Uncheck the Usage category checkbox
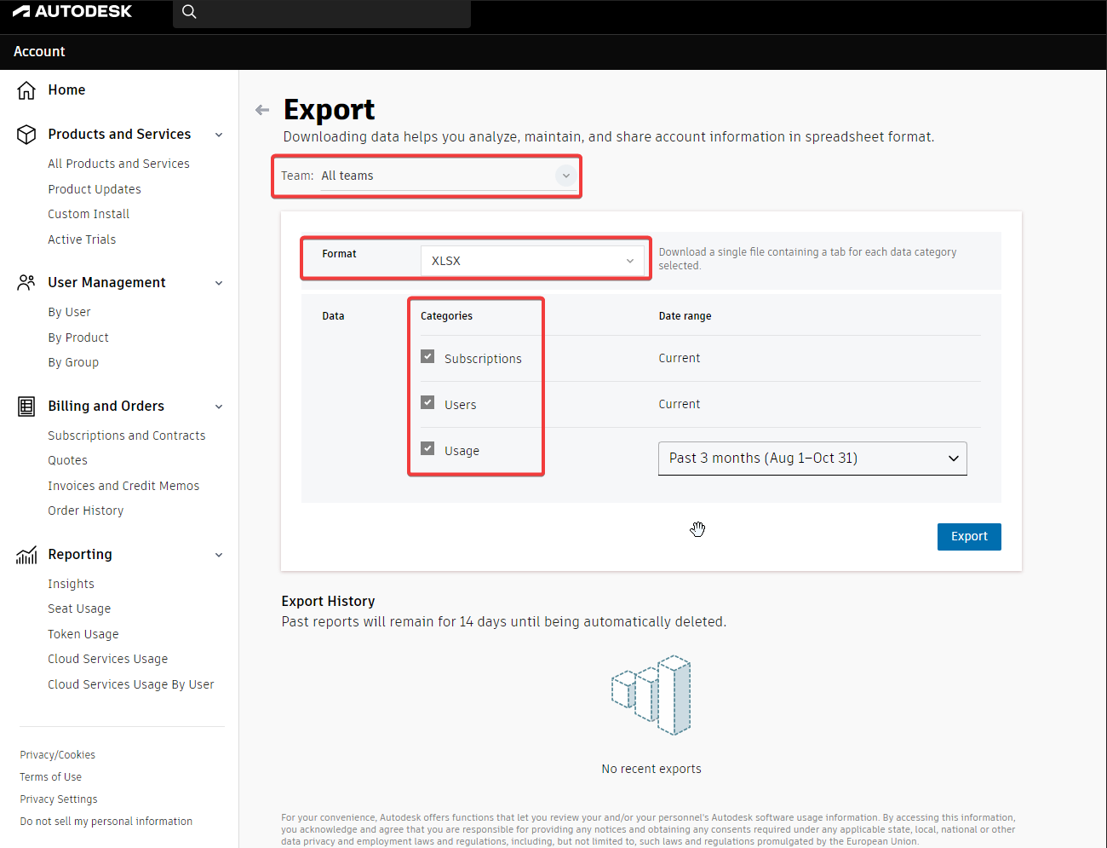This screenshot has height=848, width=1107. coord(427,448)
